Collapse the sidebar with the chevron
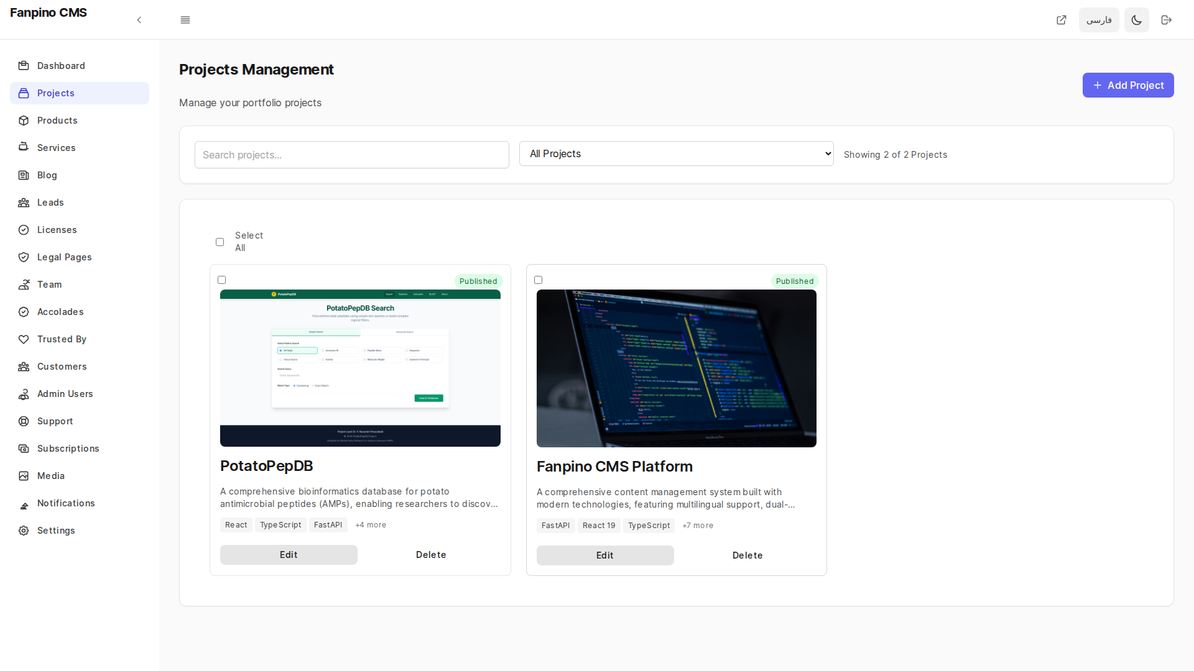1194x671 pixels. (139, 20)
